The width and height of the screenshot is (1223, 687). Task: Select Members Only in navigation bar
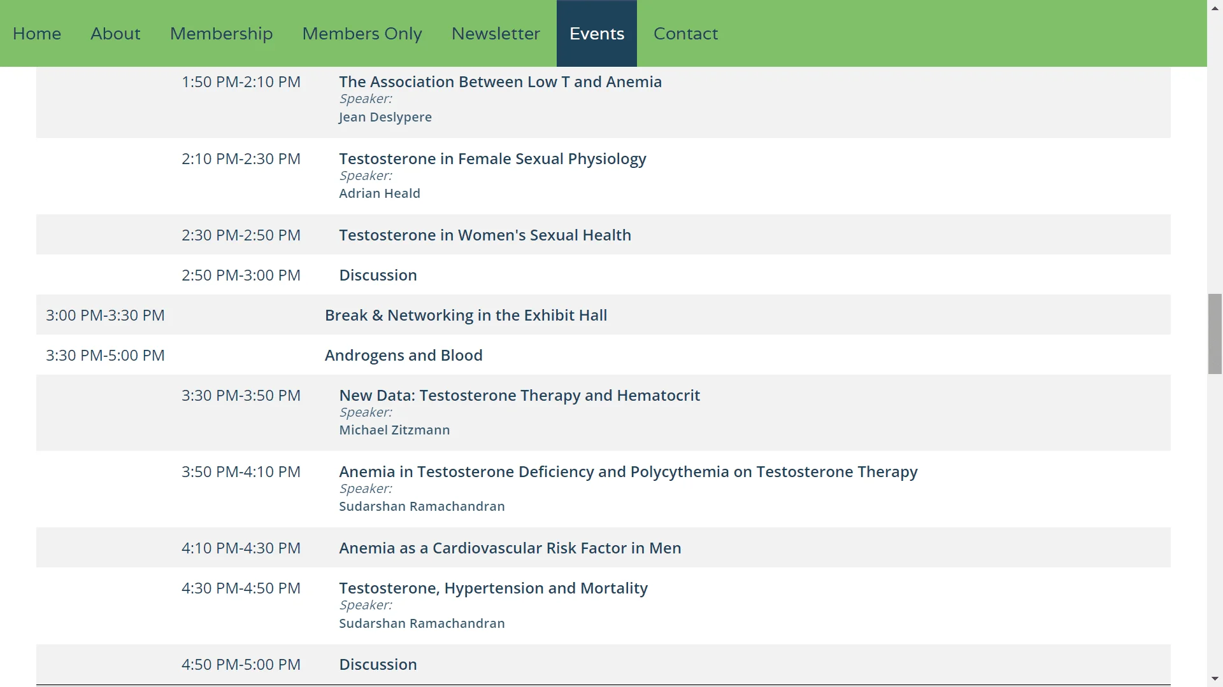(362, 34)
